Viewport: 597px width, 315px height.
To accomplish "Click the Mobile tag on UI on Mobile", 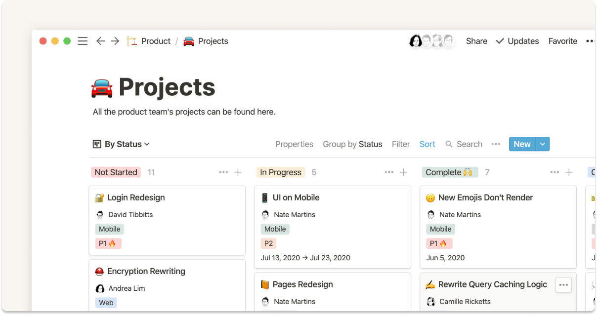I will pos(275,229).
